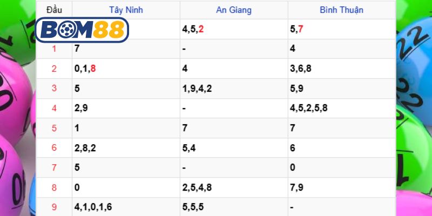Select row number 3 in Đầu column
This screenshot has width=432, height=216.
click(x=54, y=89)
